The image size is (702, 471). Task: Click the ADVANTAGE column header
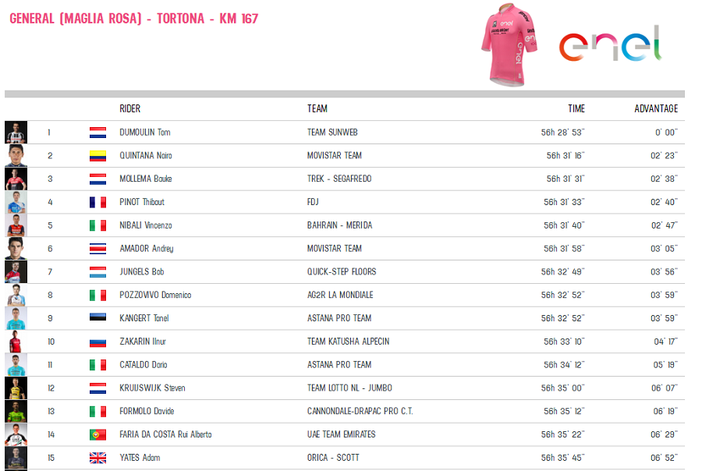click(656, 109)
